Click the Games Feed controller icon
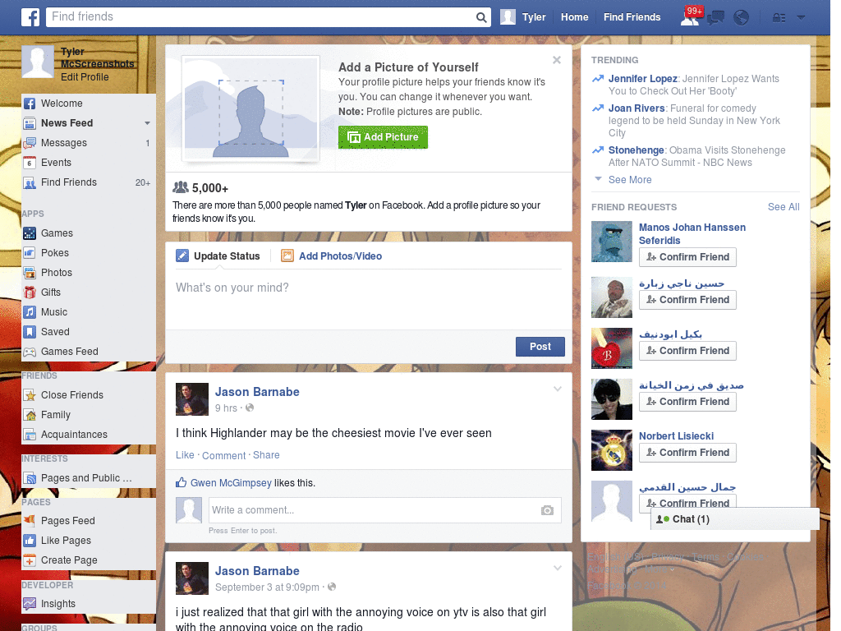This screenshot has height=631, width=841. click(30, 352)
